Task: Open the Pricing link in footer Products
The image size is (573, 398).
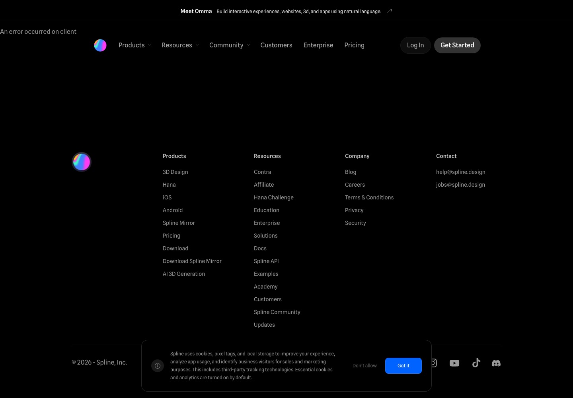Action: click(x=172, y=236)
